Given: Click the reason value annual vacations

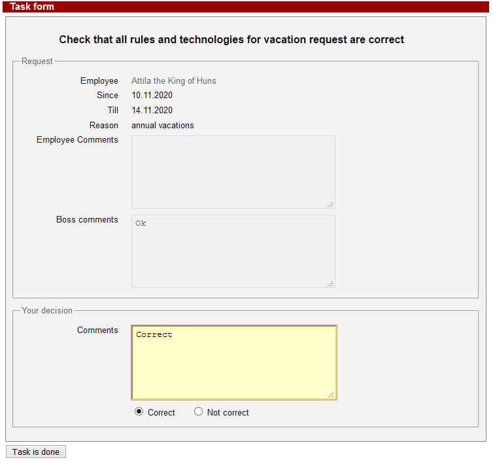Looking at the screenshot, I should point(162,126).
